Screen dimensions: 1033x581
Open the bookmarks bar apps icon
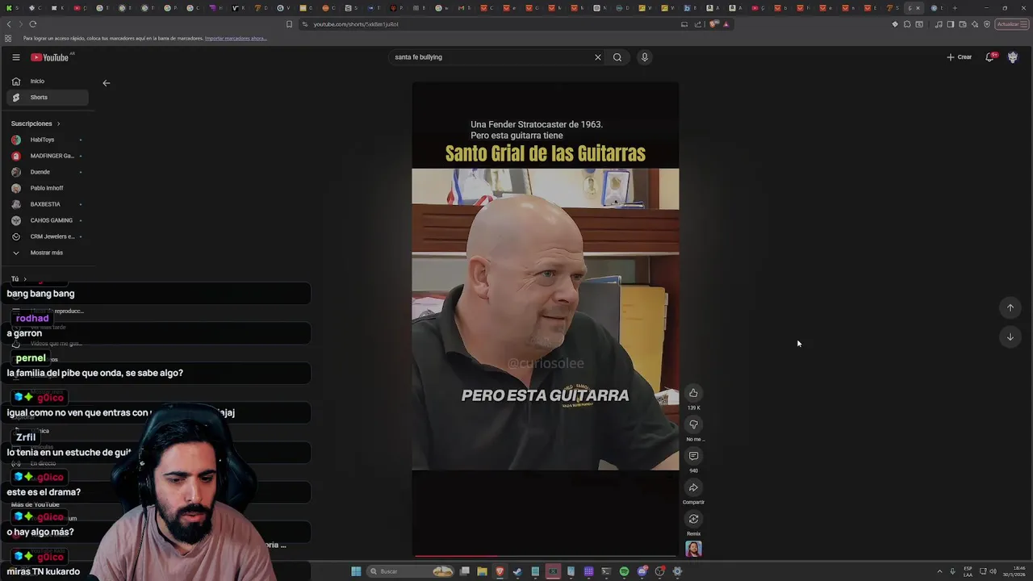(x=8, y=39)
